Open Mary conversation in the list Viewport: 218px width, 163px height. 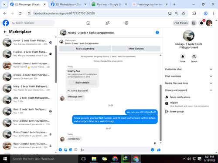(27, 88)
